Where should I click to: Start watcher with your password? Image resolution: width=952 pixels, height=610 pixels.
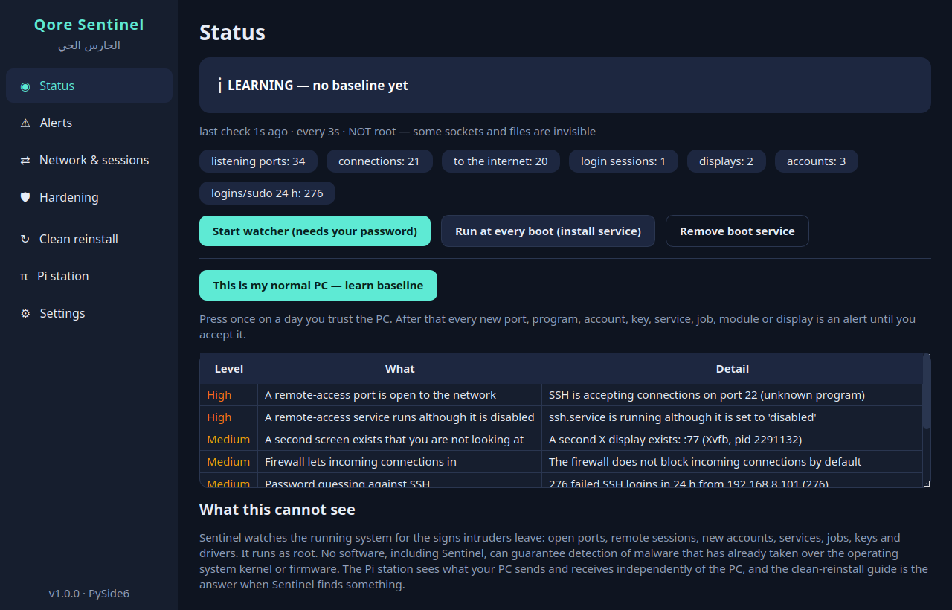pyautogui.click(x=315, y=231)
